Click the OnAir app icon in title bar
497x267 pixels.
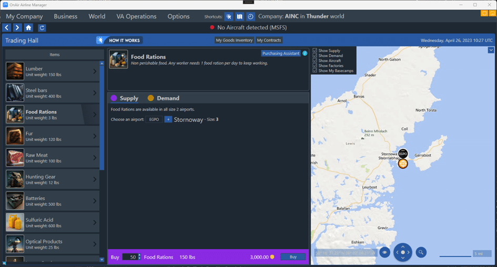pos(5,5)
